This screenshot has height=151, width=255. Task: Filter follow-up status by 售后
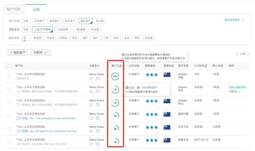137,38
